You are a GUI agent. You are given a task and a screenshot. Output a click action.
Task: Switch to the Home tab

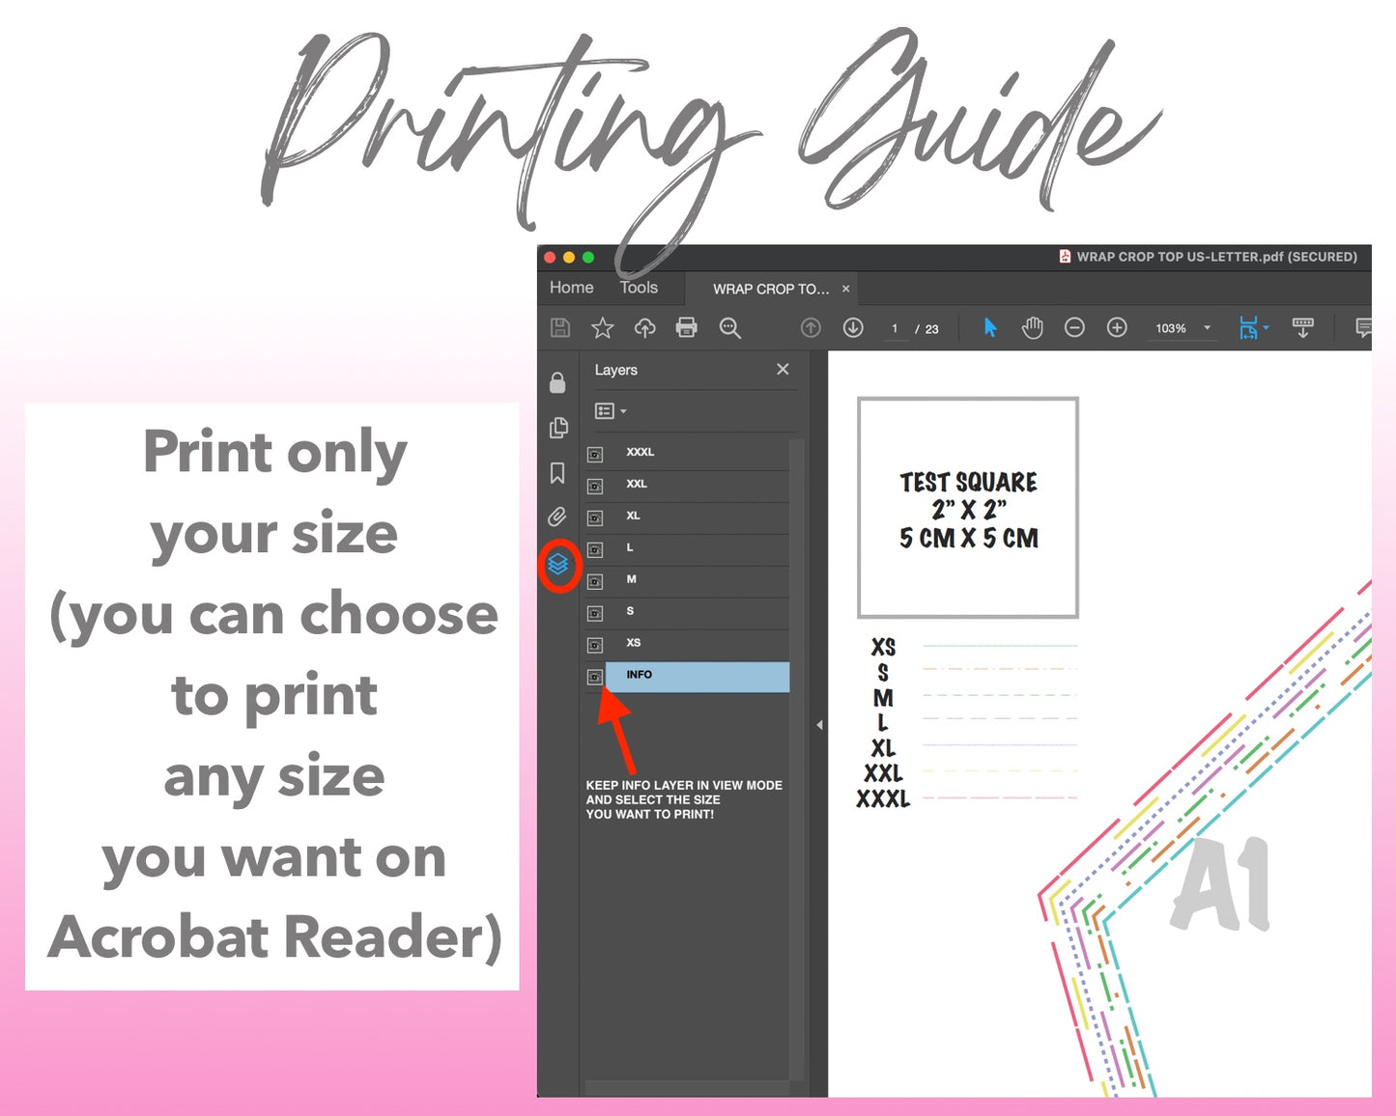pos(571,288)
